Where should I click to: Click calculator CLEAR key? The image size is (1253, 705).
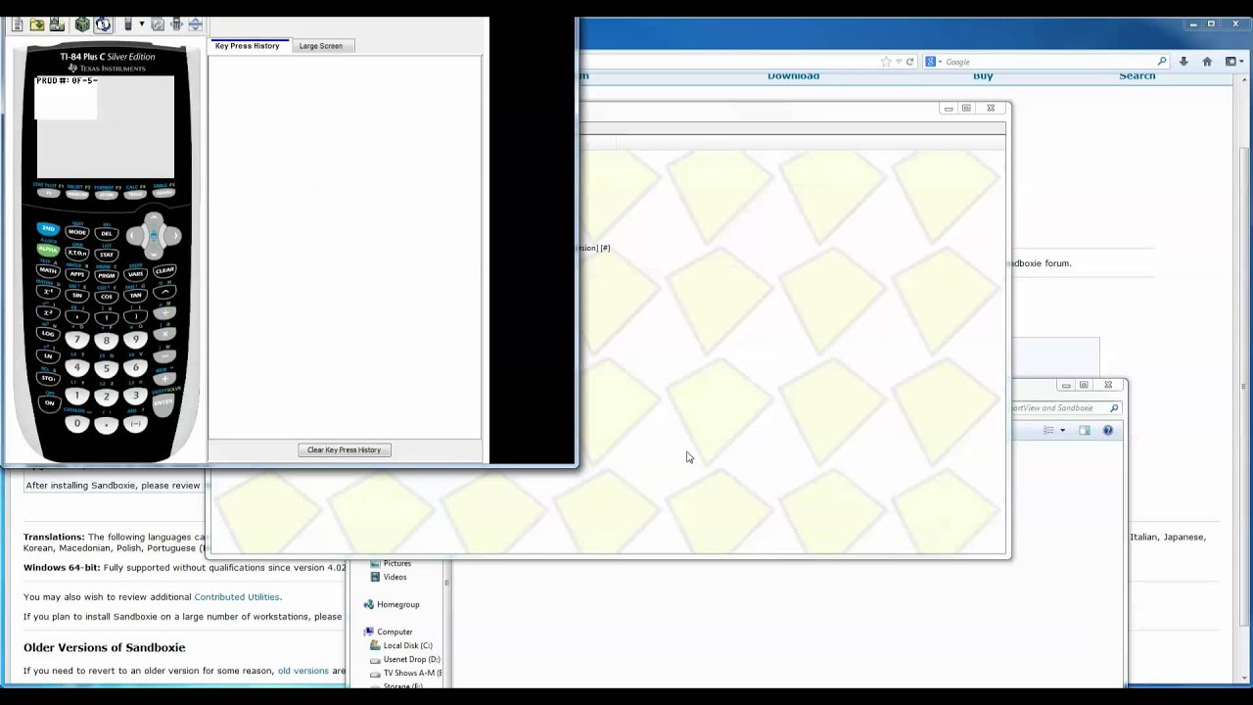coord(164,270)
